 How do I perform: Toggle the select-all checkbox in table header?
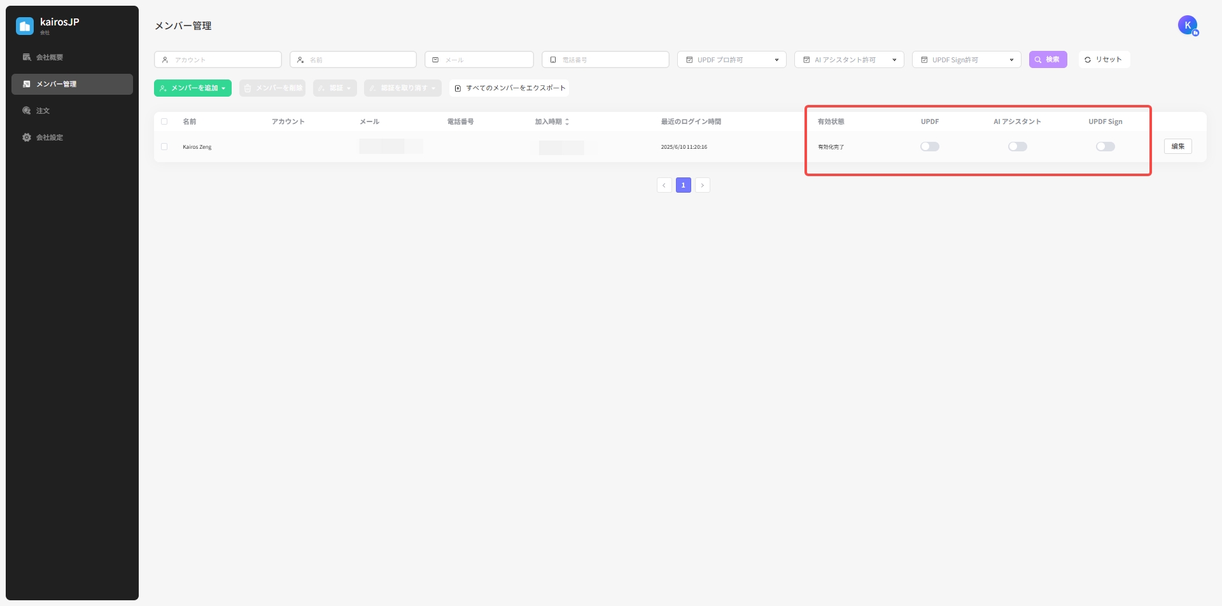164,121
